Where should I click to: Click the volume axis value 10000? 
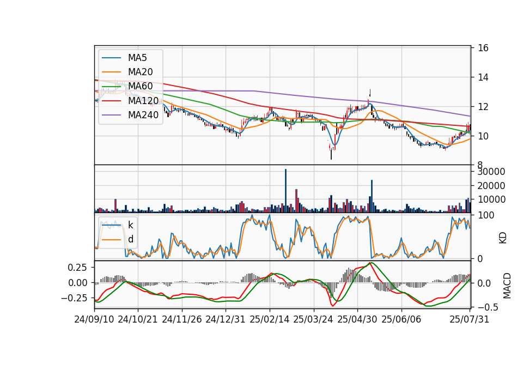(x=491, y=199)
